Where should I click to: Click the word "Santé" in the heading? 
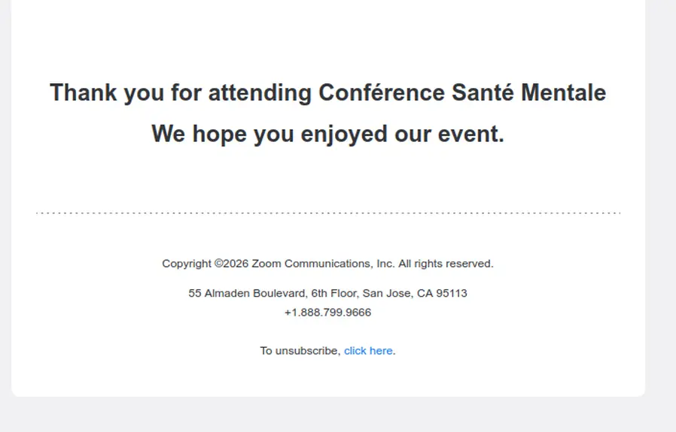point(483,93)
